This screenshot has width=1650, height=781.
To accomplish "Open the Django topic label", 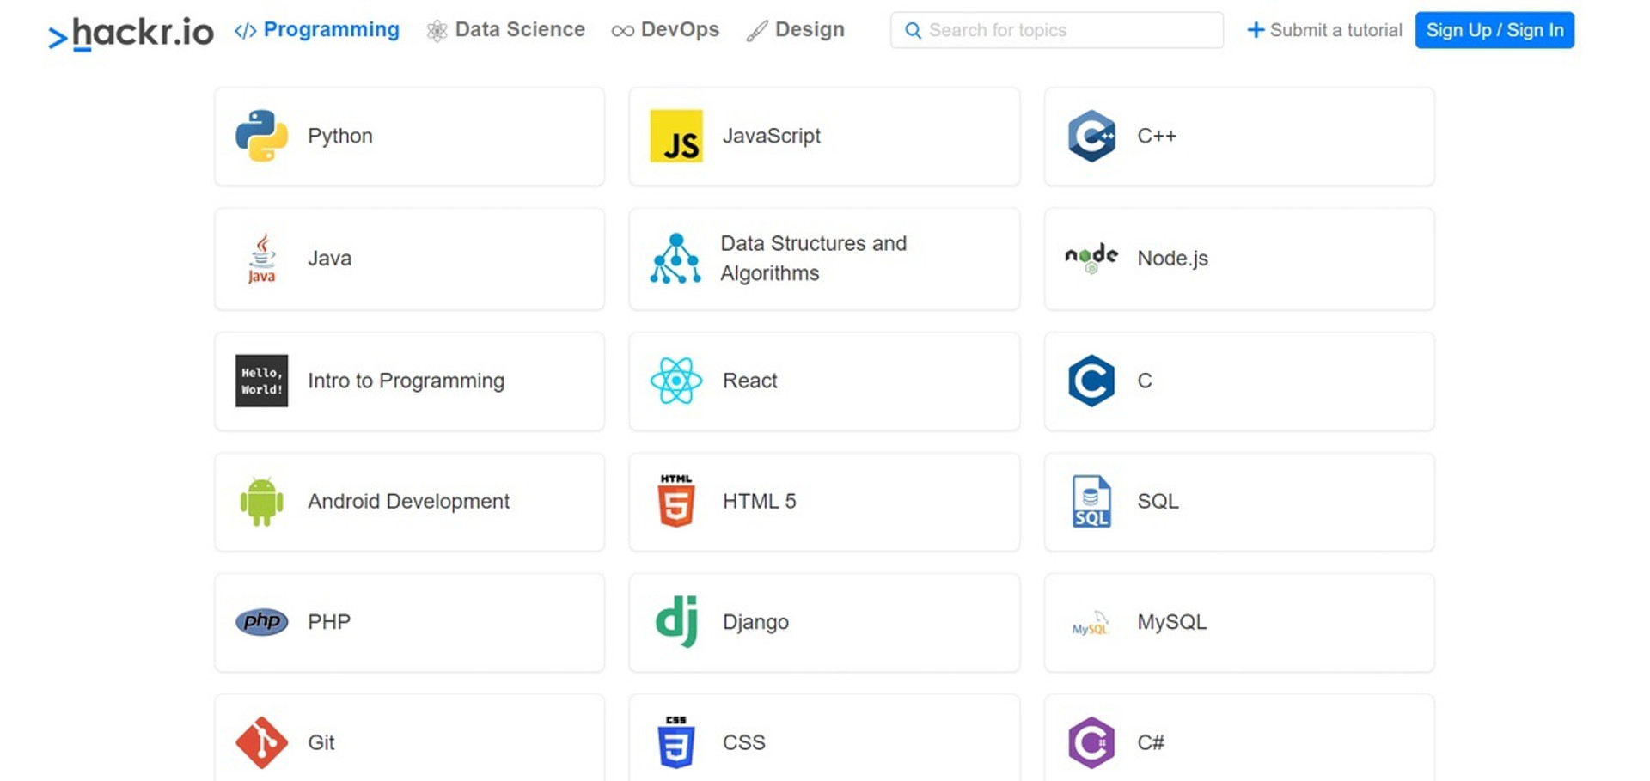I will pos(756,621).
